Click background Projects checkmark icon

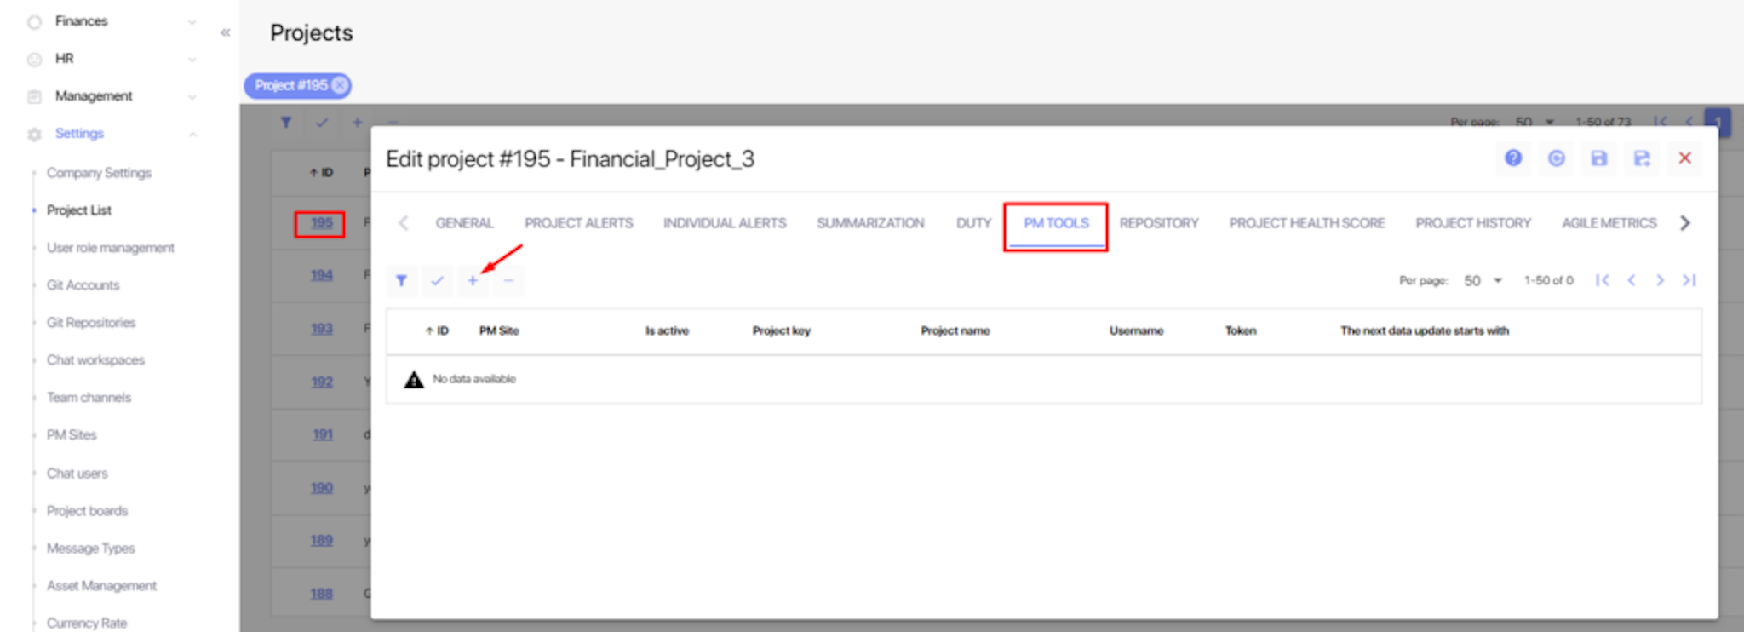(322, 123)
